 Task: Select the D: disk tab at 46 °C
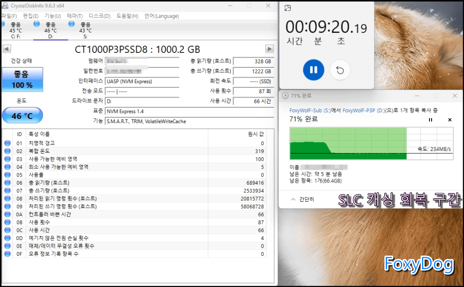pos(51,30)
